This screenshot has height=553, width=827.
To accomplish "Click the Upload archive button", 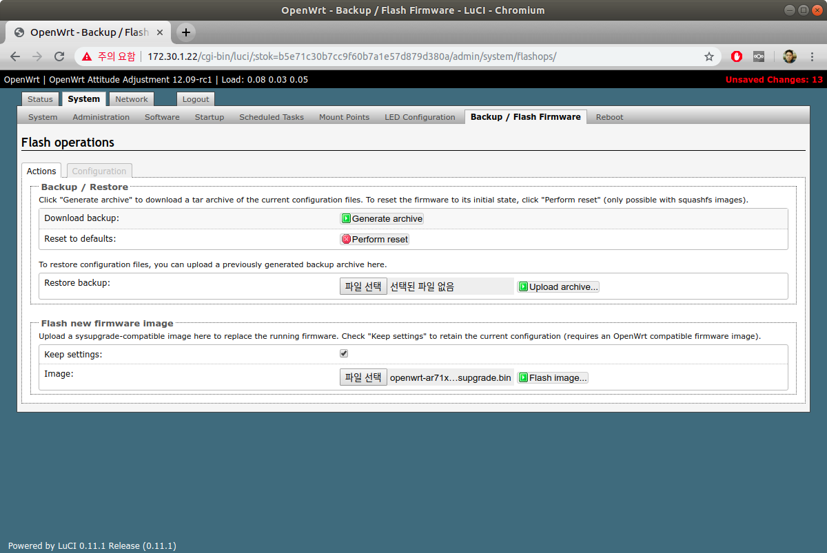I will tap(558, 286).
